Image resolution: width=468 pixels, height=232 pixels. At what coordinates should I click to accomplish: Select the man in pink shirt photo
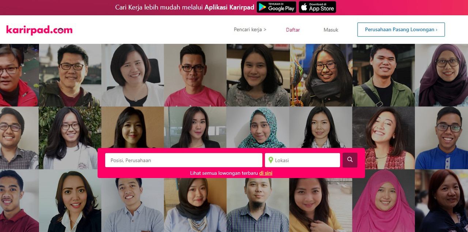tap(195, 75)
